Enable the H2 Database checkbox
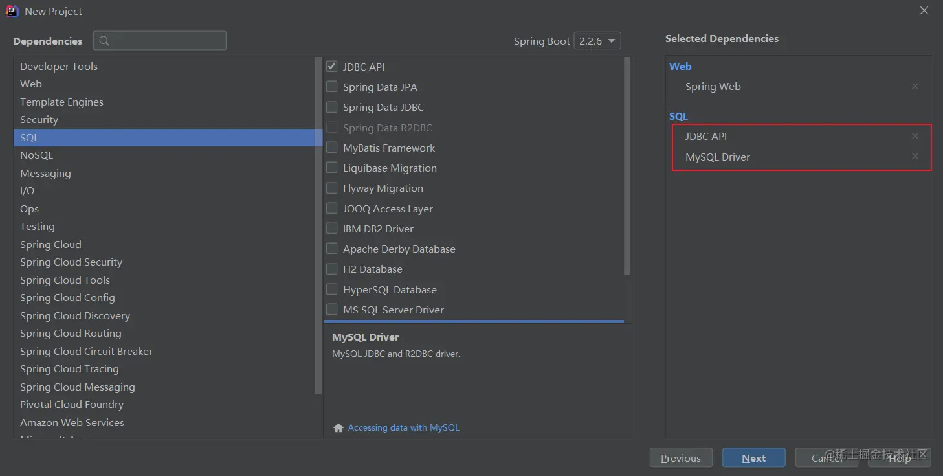This screenshot has height=476, width=943. point(332,269)
